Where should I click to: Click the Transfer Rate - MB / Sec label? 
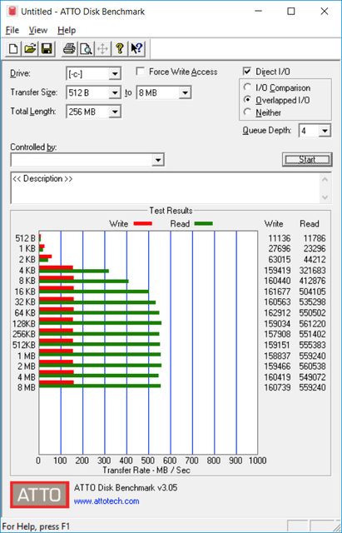point(146,470)
